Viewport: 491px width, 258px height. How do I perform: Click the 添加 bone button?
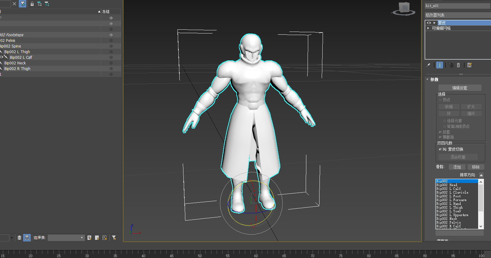pyautogui.click(x=457, y=167)
